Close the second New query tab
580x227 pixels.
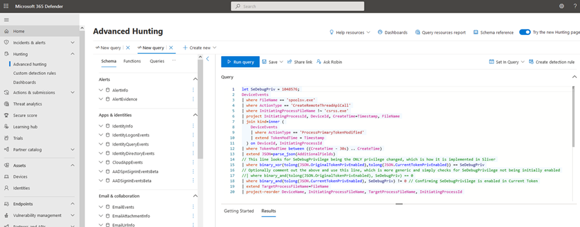pyautogui.click(x=171, y=48)
